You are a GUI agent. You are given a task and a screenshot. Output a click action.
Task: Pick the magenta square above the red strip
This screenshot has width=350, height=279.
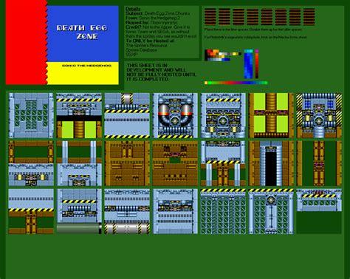pyautogui.click(x=257, y=51)
